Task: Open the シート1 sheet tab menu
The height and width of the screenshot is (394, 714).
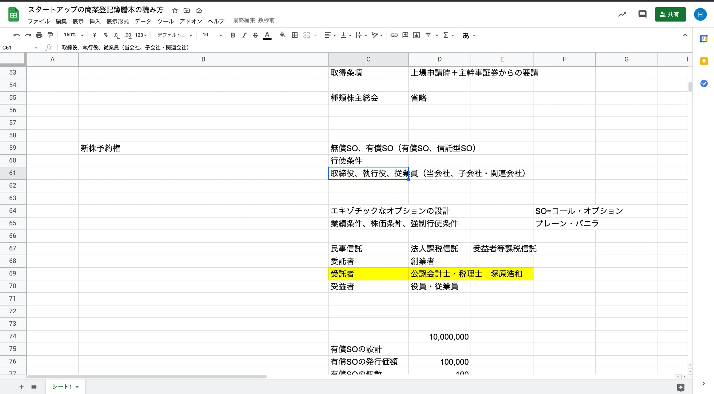Action: point(77,387)
